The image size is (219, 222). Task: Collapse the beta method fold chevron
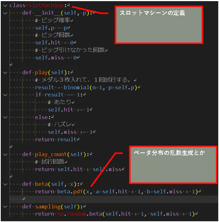point(5,184)
